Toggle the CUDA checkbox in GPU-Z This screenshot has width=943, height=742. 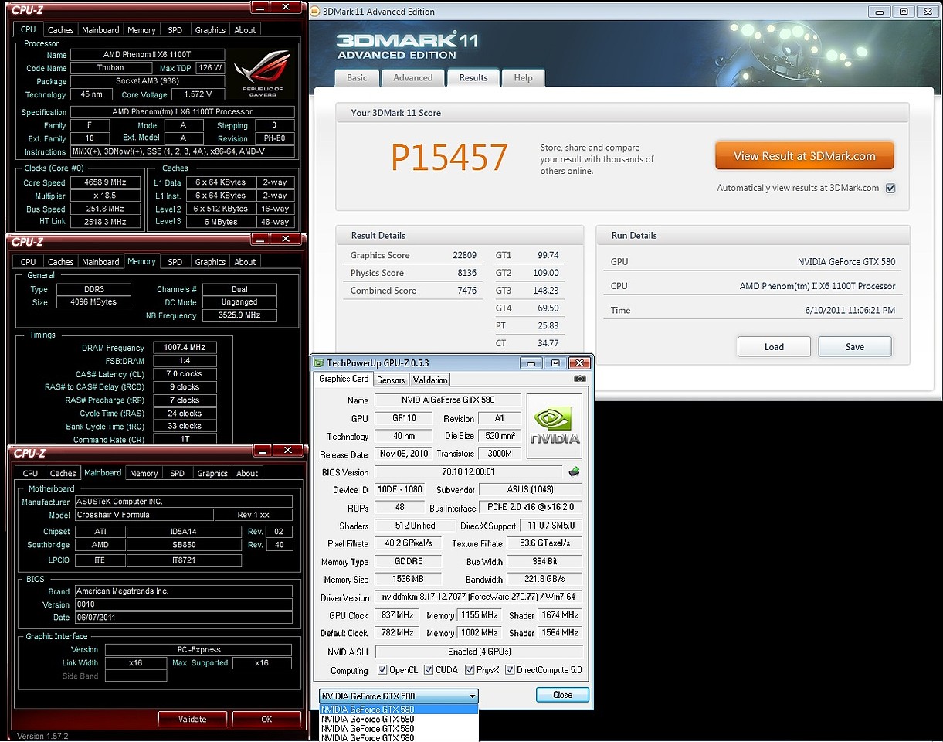click(x=429, y=670)
